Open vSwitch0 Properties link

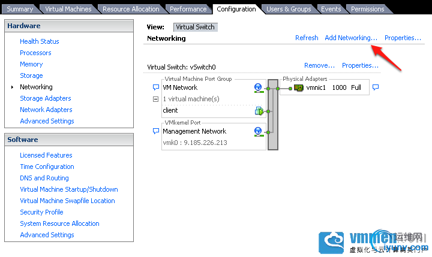coord(360,65)
